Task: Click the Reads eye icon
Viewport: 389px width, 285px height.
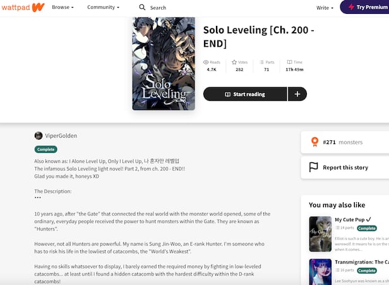Action: 206,62
